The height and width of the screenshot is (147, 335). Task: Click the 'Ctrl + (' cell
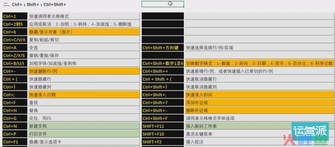15,79
